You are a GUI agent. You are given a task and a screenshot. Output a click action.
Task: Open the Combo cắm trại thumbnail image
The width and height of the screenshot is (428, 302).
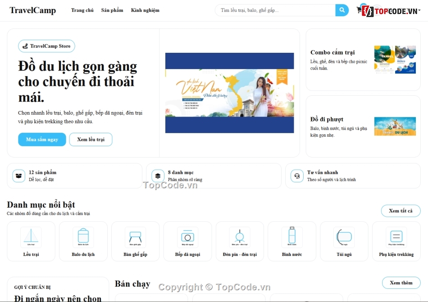point(395,60)
